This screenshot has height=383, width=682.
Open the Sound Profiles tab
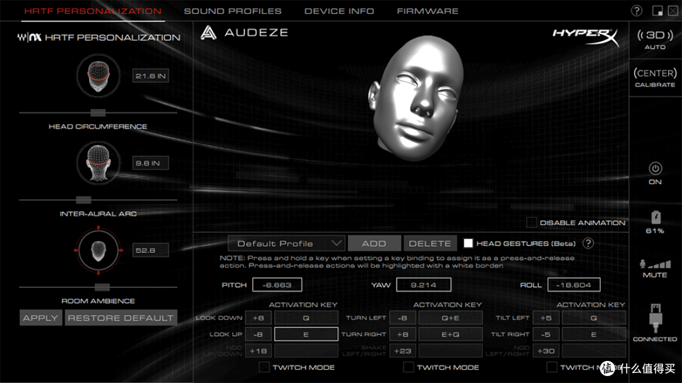(232, 11)
